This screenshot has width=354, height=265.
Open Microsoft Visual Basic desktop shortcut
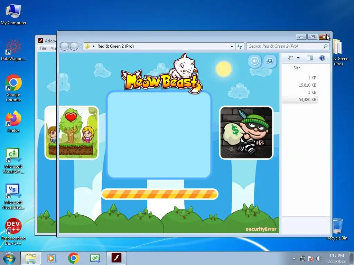tap(13, 196)
